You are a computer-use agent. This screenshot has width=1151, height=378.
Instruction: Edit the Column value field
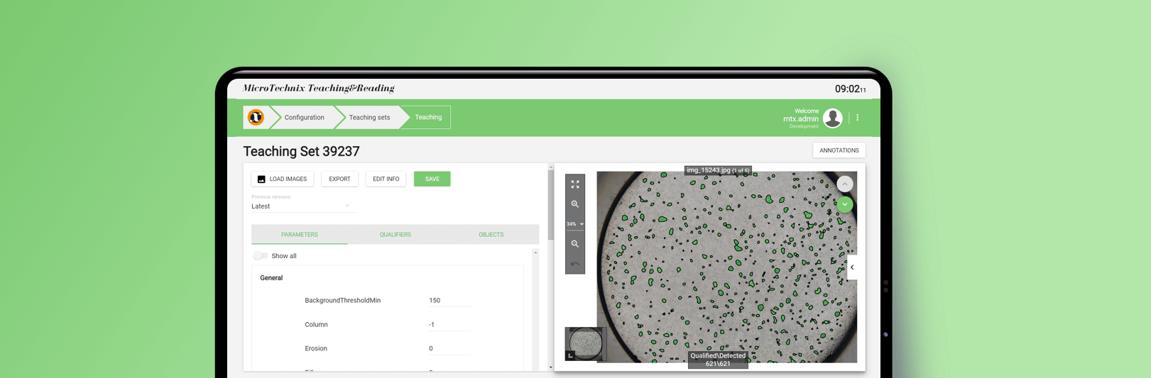tap(449, 325)
